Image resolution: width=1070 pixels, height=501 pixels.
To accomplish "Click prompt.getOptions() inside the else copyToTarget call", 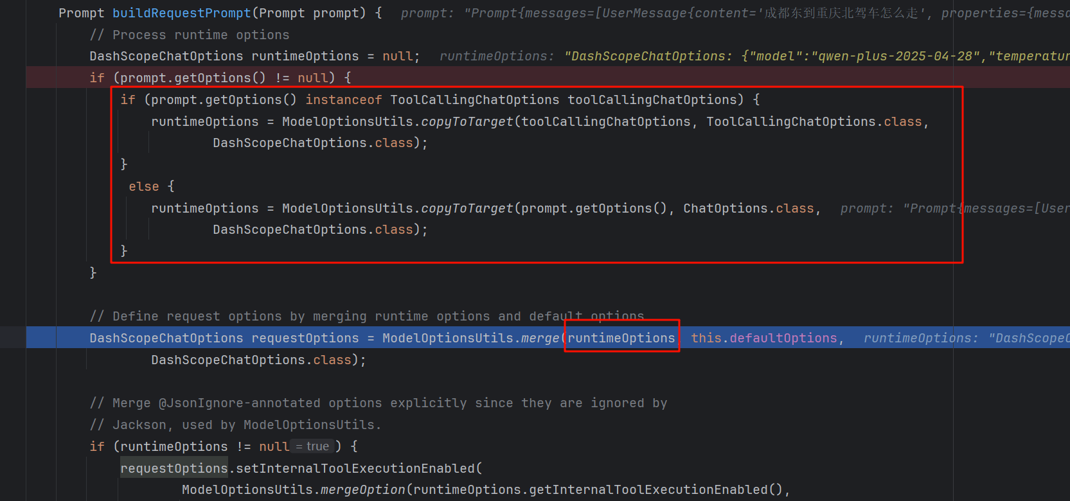I will click(594, 208).
